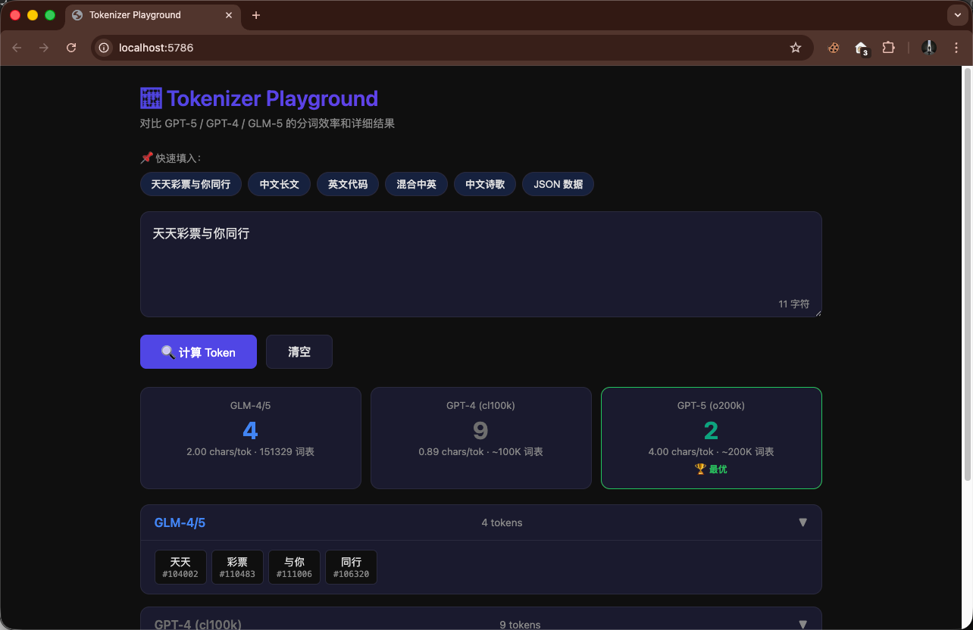Open the extension showing badge 3
The width and height of the screenshot is (973, 630).
(x=862, y=48)
